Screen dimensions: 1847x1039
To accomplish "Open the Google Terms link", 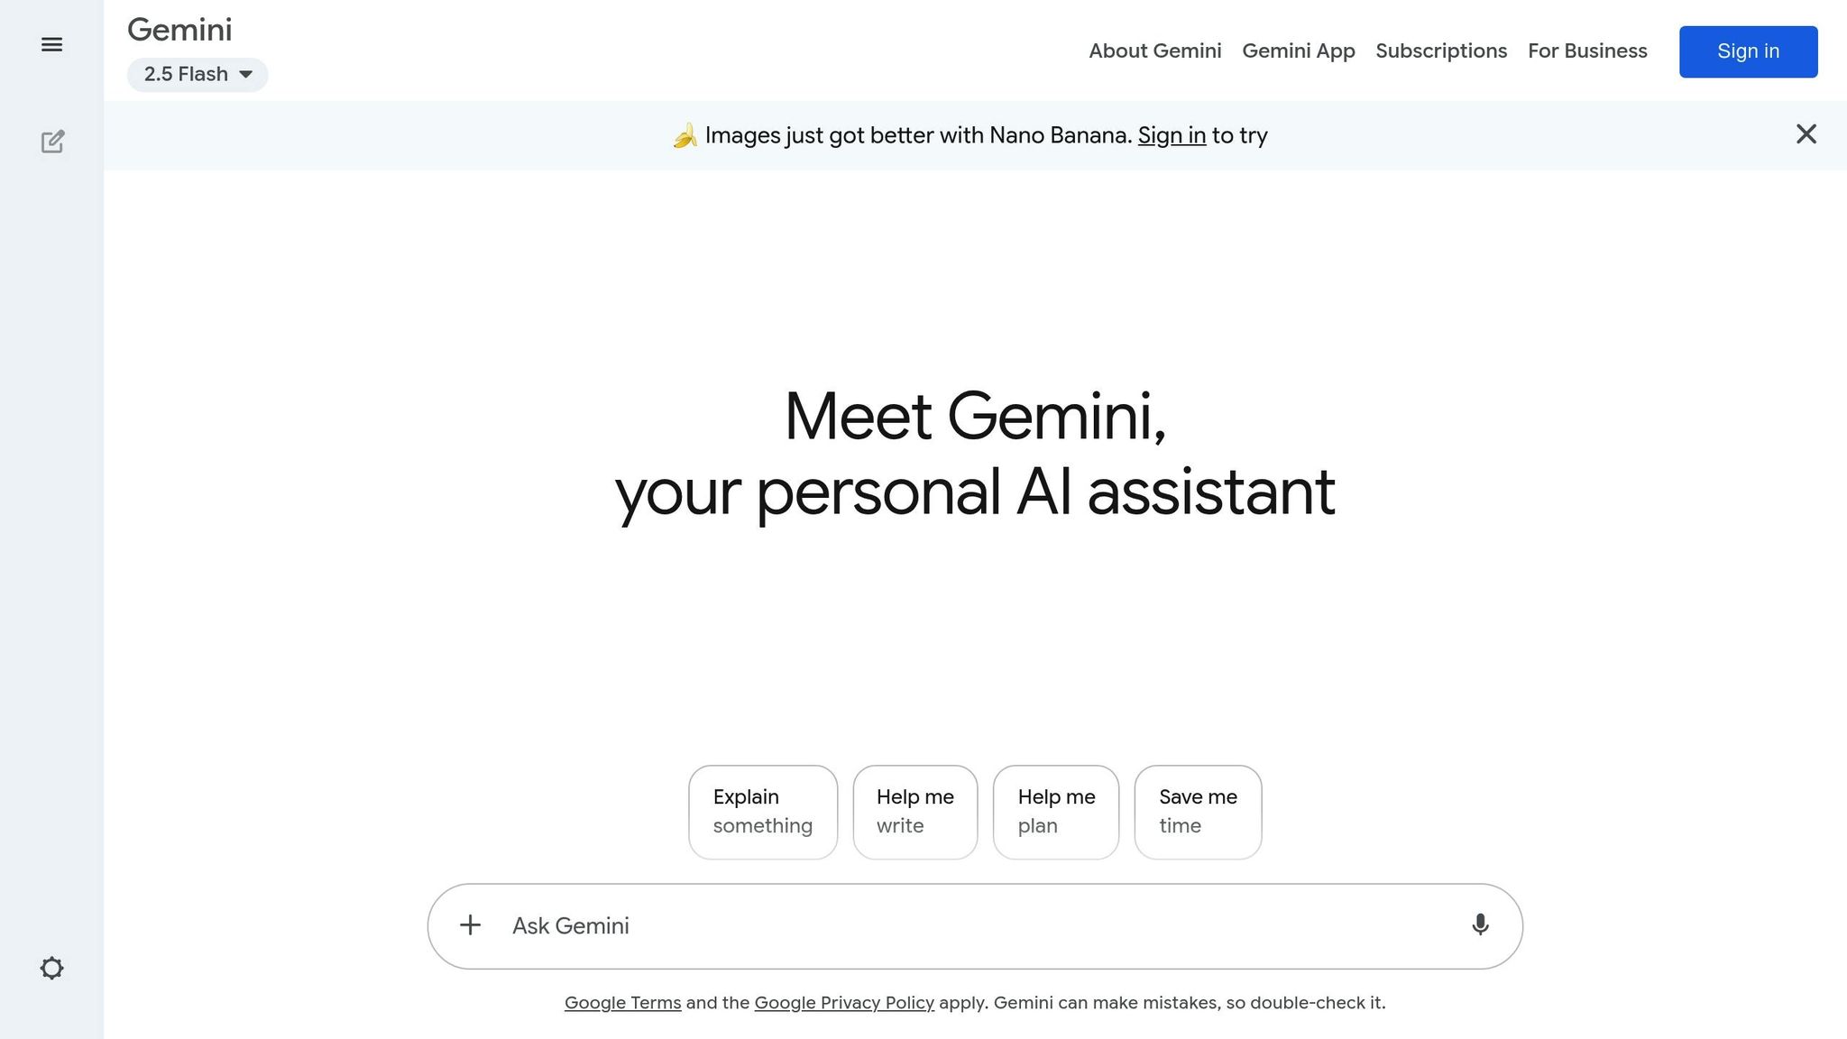I will [622, 1002].
